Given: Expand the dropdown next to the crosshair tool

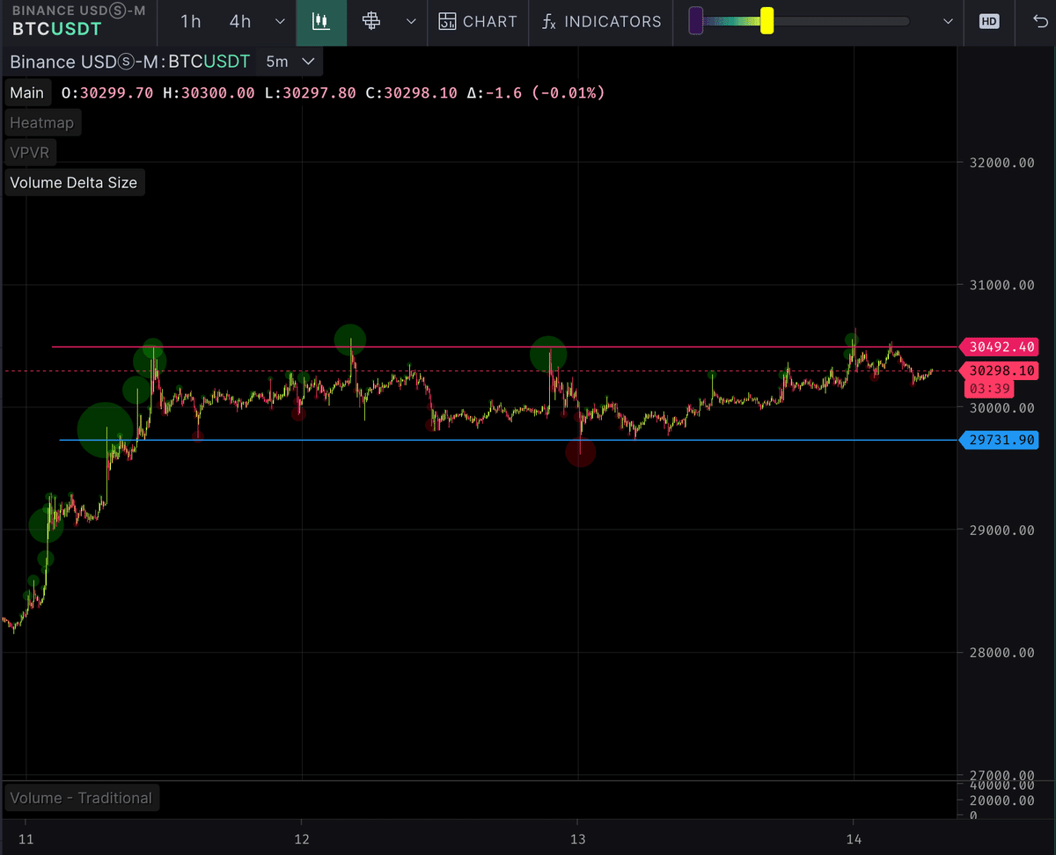Looking at the screenshot, I should (x=411, y=22).
